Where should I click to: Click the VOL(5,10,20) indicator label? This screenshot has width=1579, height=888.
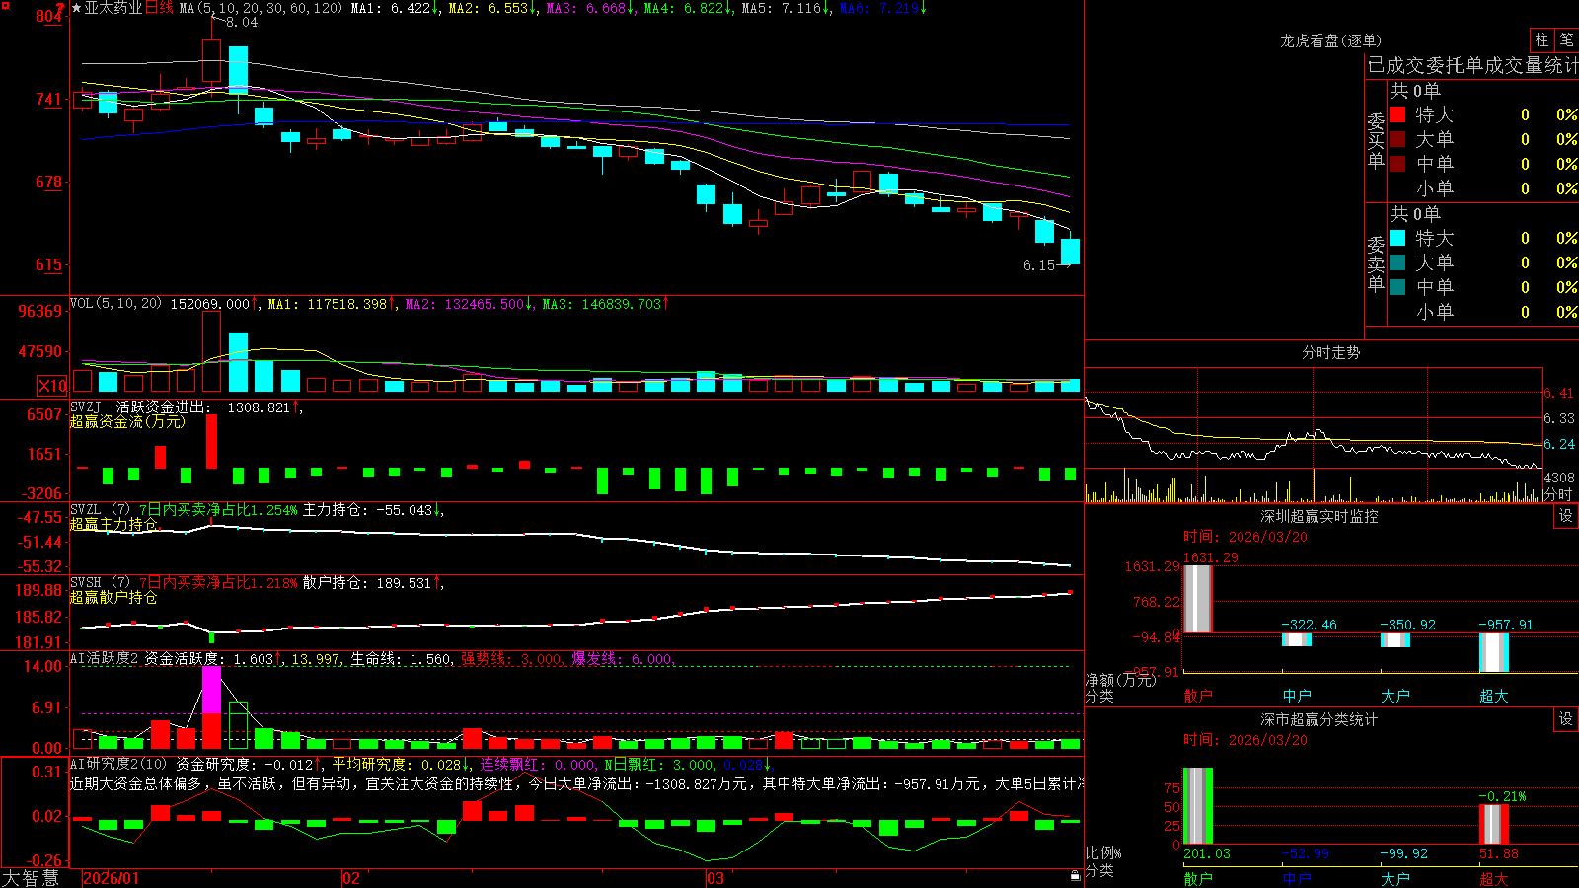coord(115,304)
